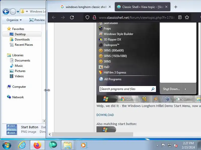Image resolution: width=201 pixels, height=150 pixels.
Task: Click the Firefox forward navigation arrow
Action: tap(63, 17)
